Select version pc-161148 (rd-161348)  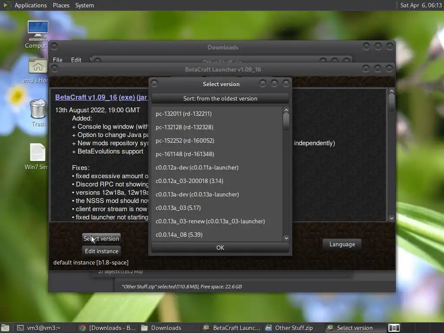(217, 154)
